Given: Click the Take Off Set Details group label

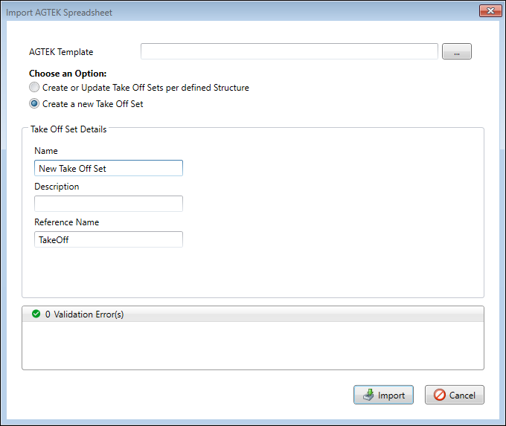Looking at the screenshot, I should [68, 129].
